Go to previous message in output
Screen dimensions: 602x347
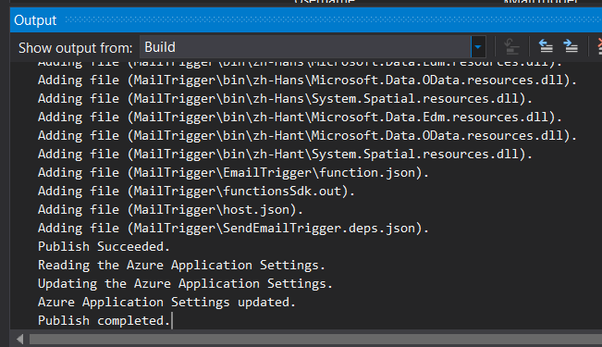click(x=546, y=47)
